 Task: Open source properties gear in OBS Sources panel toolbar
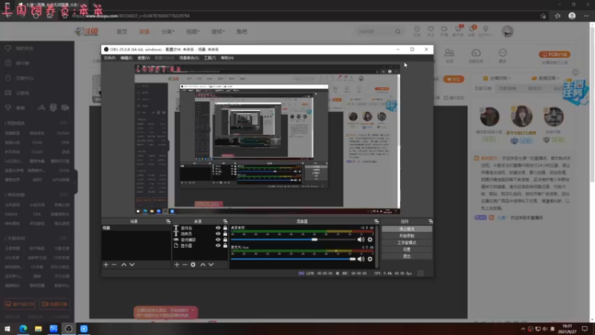[193, 264]
